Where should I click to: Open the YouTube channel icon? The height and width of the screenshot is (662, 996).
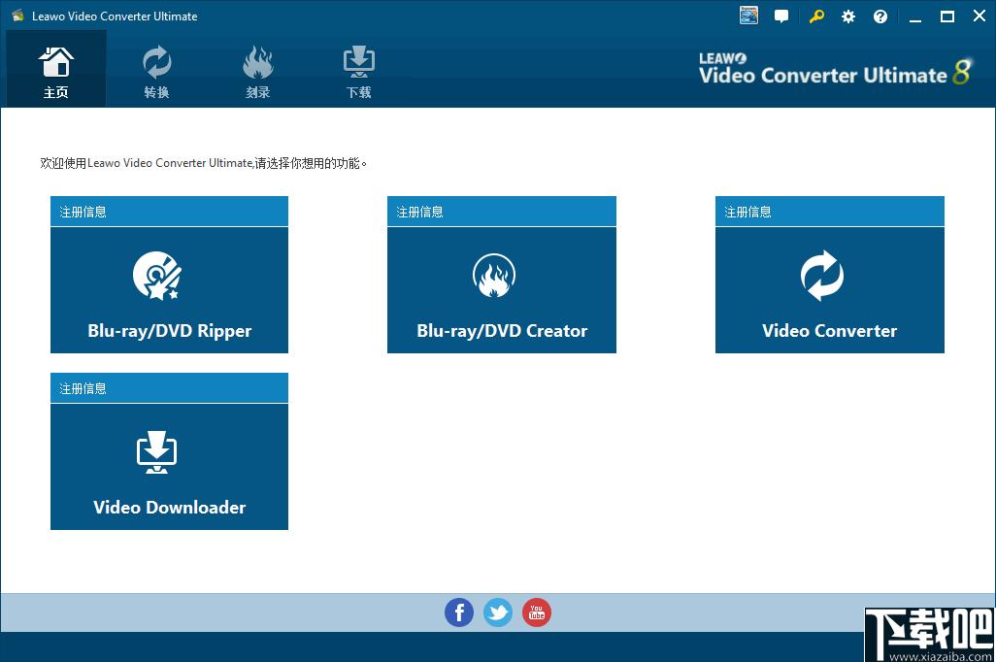pos(537,612)
